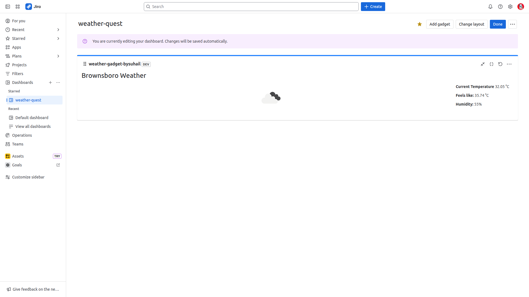Screen dimensions: 529x297
Task: Expand the Plans section chevron
Action: pos(58,56)
